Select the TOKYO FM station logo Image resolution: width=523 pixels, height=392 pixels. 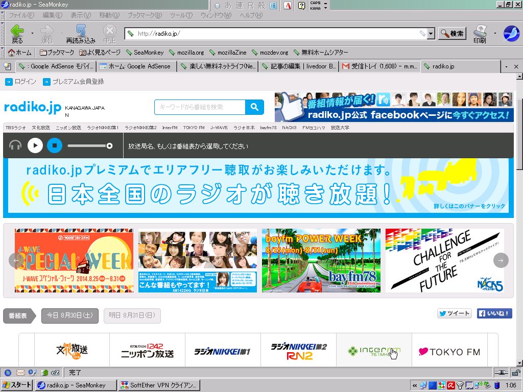pyautogui.click(x=449, y=352)
